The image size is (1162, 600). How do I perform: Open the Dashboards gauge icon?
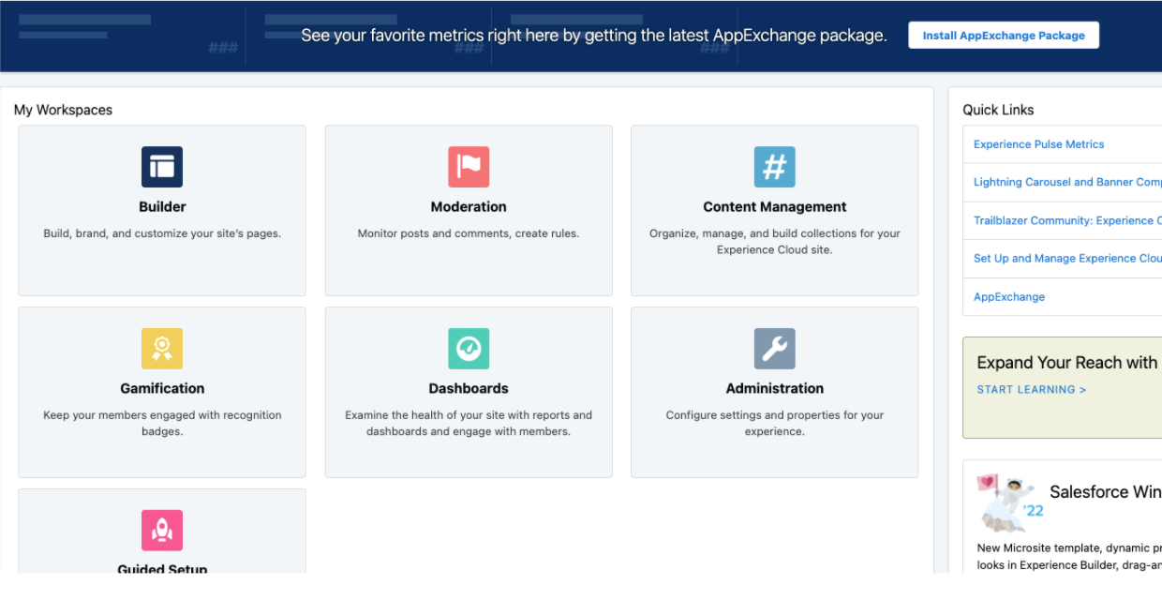[x=469, y=349]
